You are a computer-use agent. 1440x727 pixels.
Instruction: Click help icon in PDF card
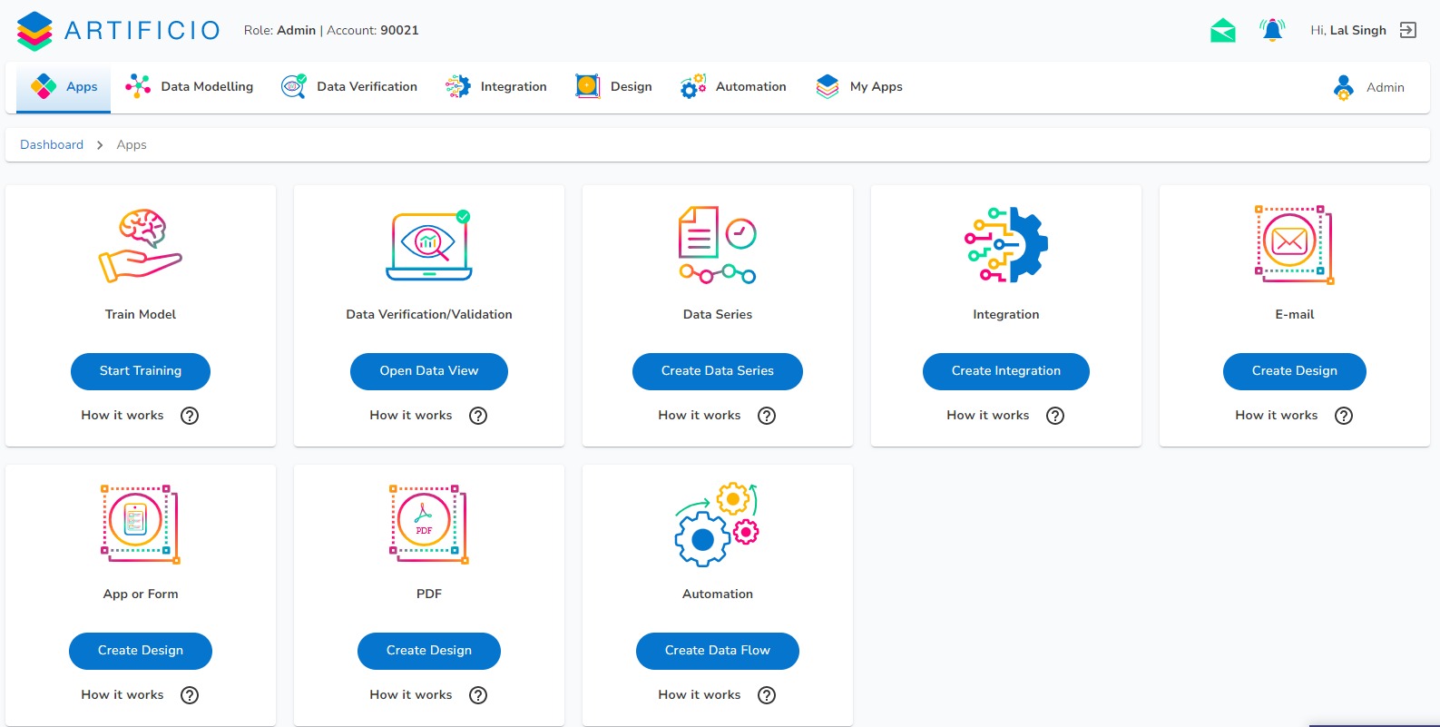click(x=478, y=695)
